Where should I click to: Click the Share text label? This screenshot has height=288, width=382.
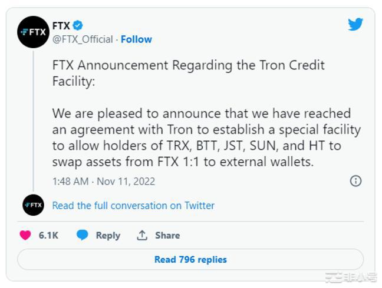pos(167,235)
